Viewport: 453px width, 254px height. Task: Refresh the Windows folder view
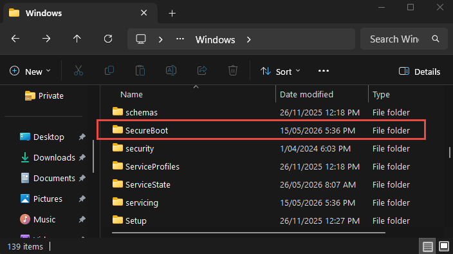[108, 39]
